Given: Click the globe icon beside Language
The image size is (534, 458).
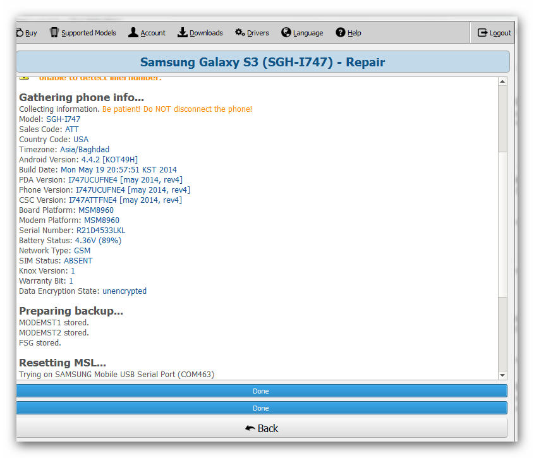Looking at the screenshot, I should [286, 32].
